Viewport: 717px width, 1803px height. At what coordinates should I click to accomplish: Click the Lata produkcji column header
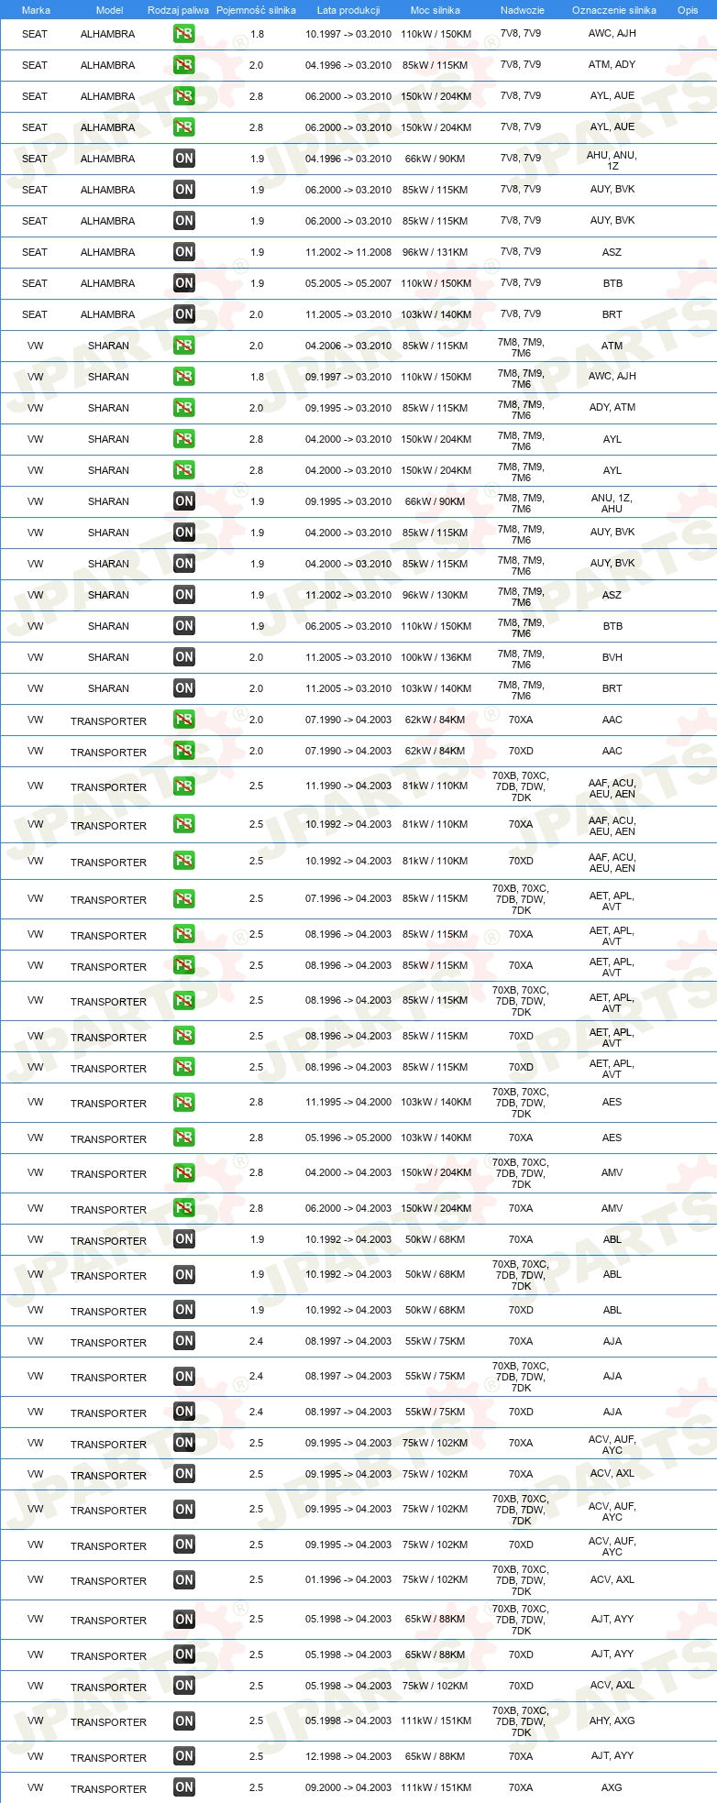coord(348,10)
